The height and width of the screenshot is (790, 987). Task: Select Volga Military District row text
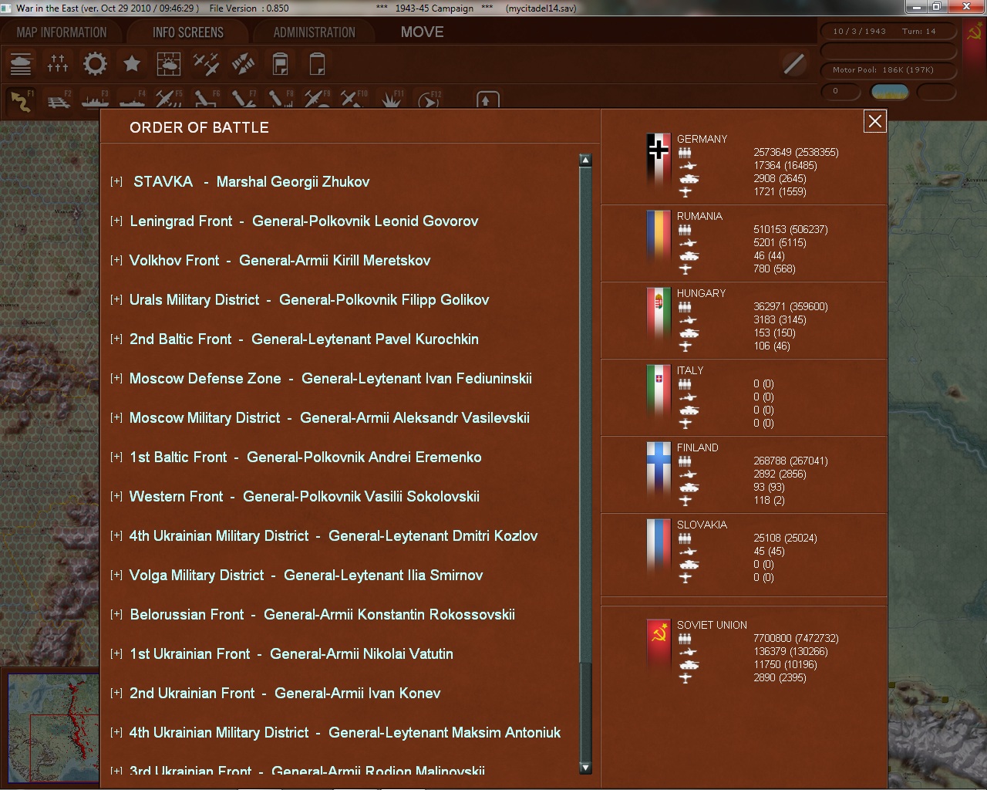(306, 575)
